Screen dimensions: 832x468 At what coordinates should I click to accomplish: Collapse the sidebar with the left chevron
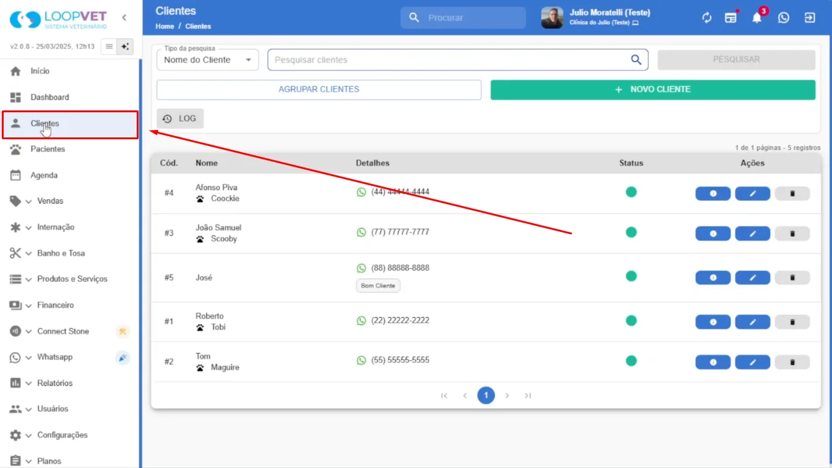coord(124,18)
